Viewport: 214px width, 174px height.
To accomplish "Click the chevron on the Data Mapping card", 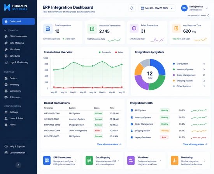I will (118, 160).
